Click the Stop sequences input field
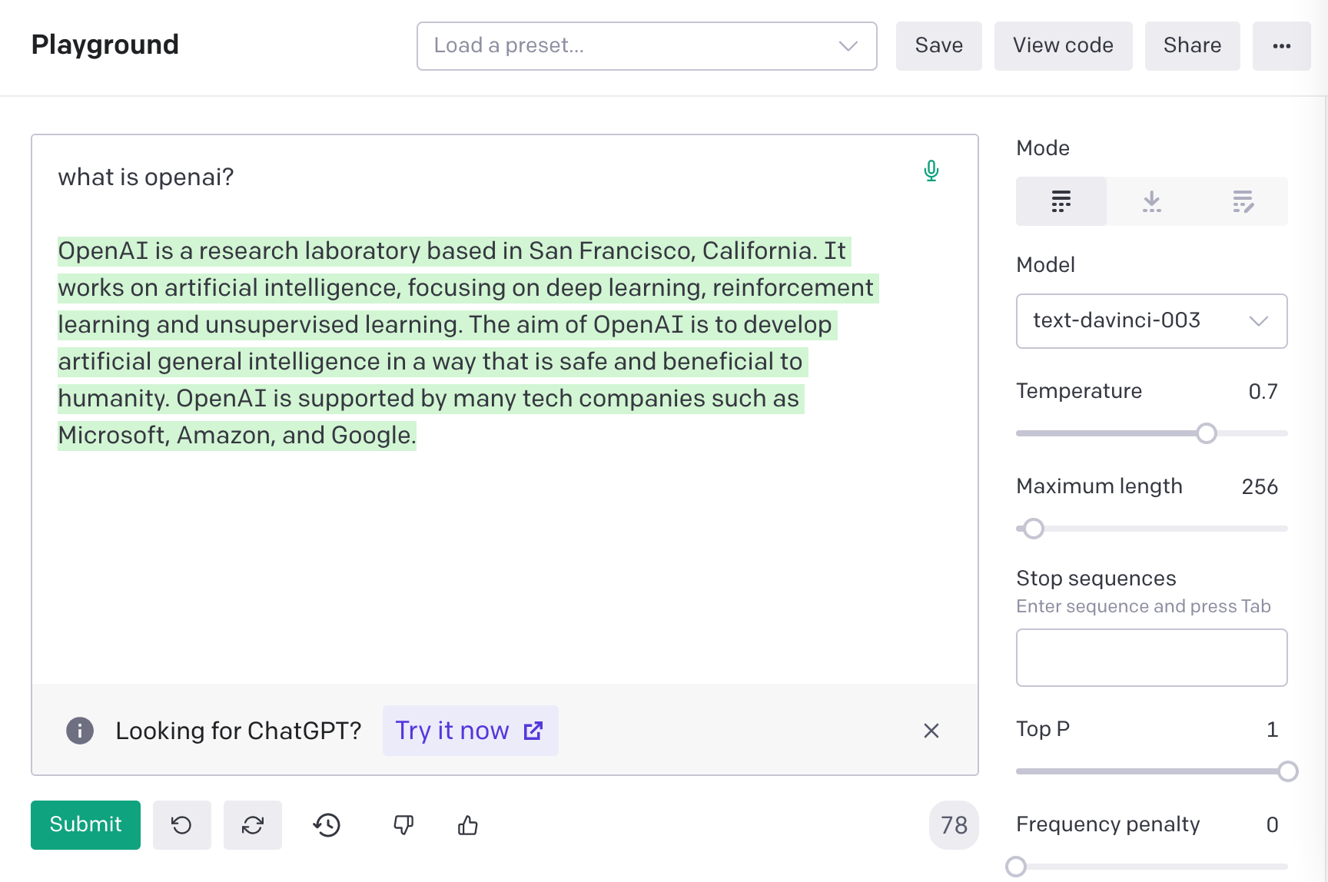This screenshot has height=882, width=1328. [1151, 658]
